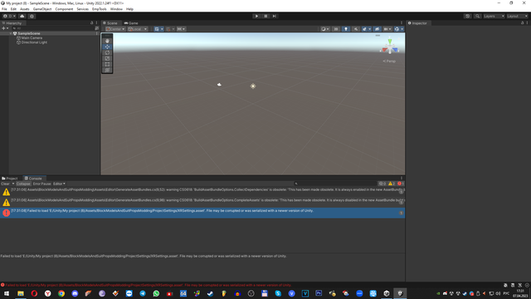Toggle warning messages filter in Console
Viewport: 531px width, 299px height.
tap(392, 184)
